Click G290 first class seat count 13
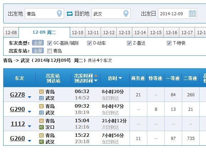The height and width of the screenshot is (156, 206). 173,109
